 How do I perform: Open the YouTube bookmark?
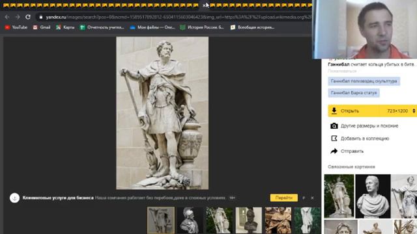(16, 27)
